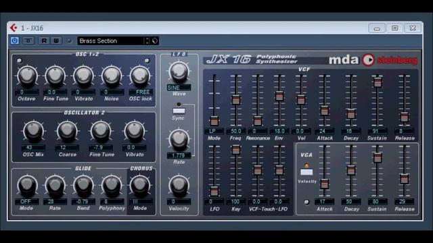Click the VCA Decay slider handle
Viewport: 433px width, 243px height.
tap(350, 170)
